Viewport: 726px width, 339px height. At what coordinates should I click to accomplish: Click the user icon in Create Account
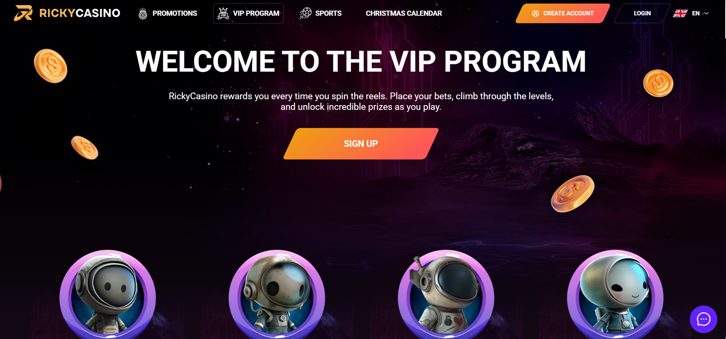536,13
